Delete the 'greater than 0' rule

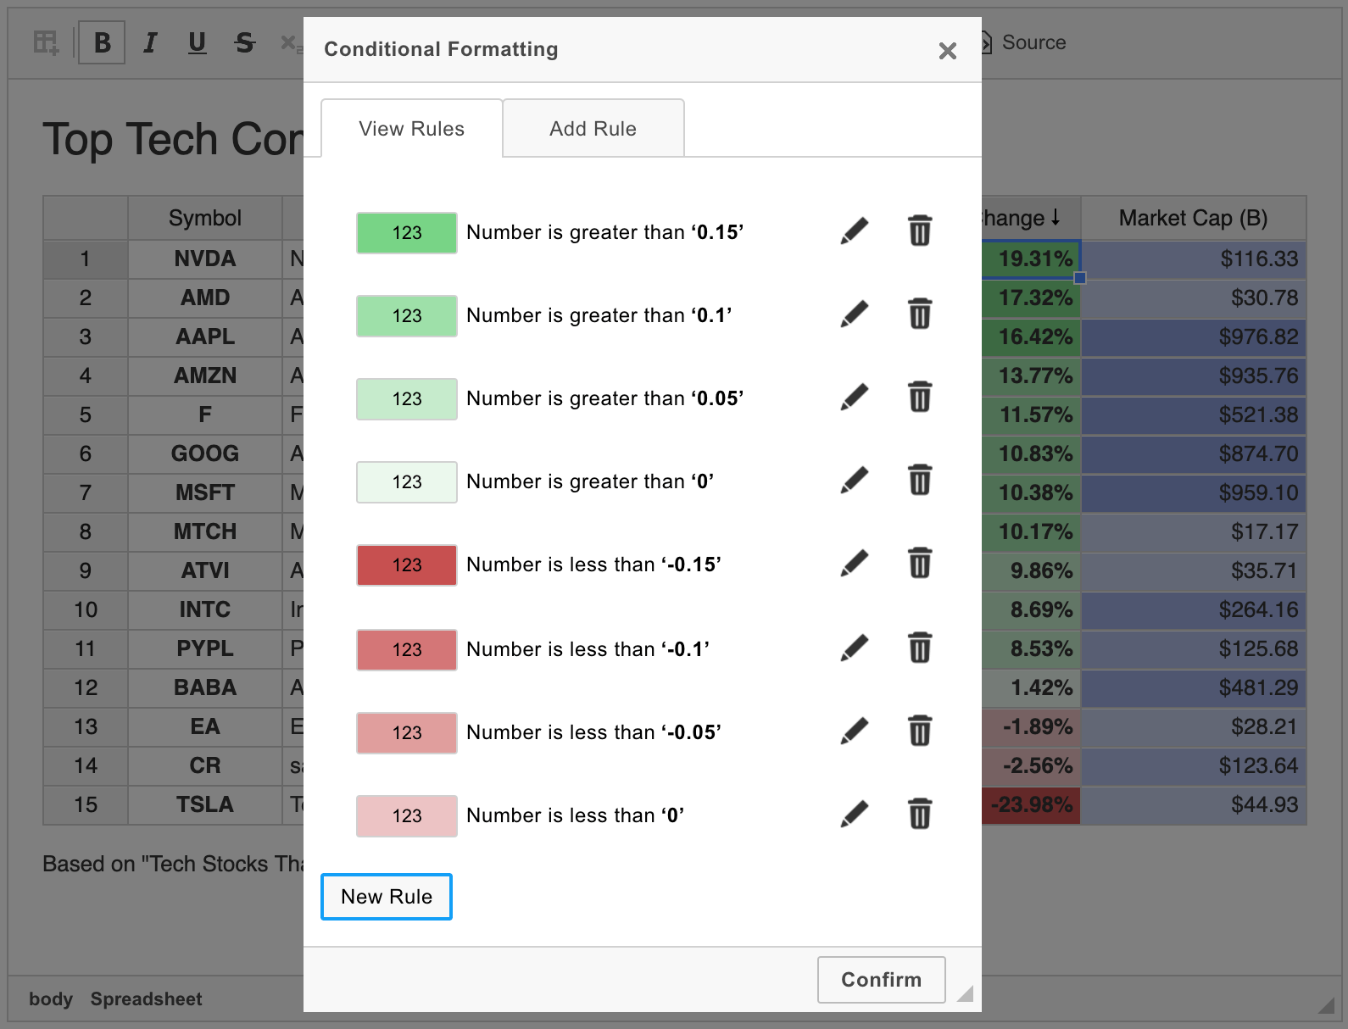pos(920,480)
